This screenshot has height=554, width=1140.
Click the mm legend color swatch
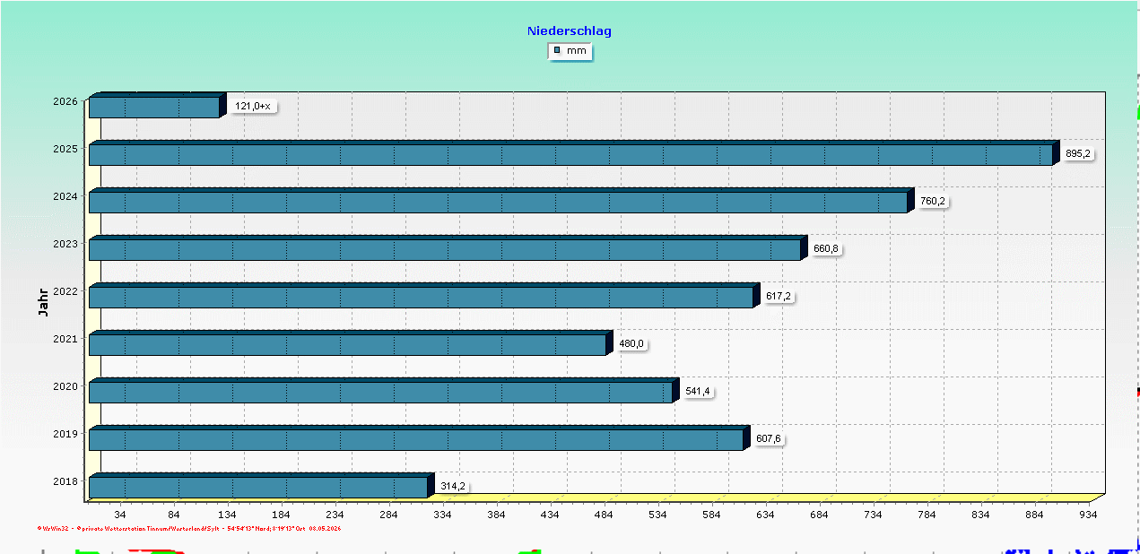[557, 50]
